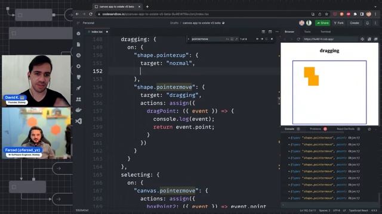
Task: Split the editor view icon
Action: pyautogui.click(x=263, y=32)
